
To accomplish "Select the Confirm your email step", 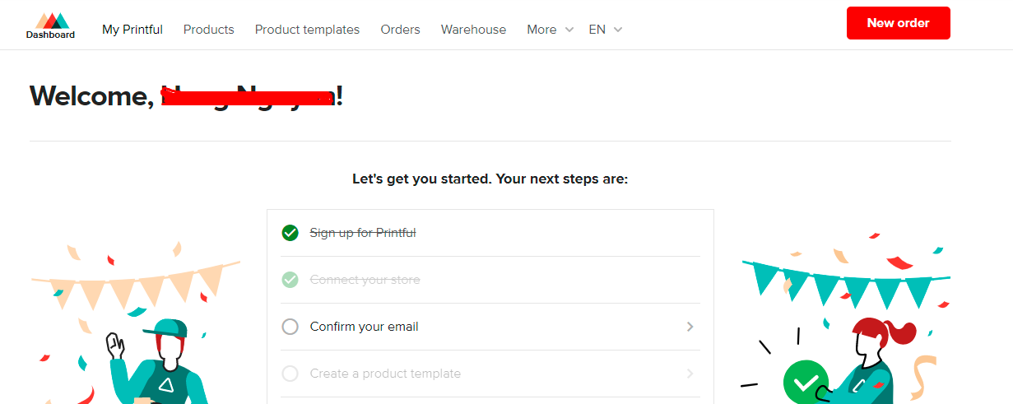I will pyautogui.click(x=364, y=327).
